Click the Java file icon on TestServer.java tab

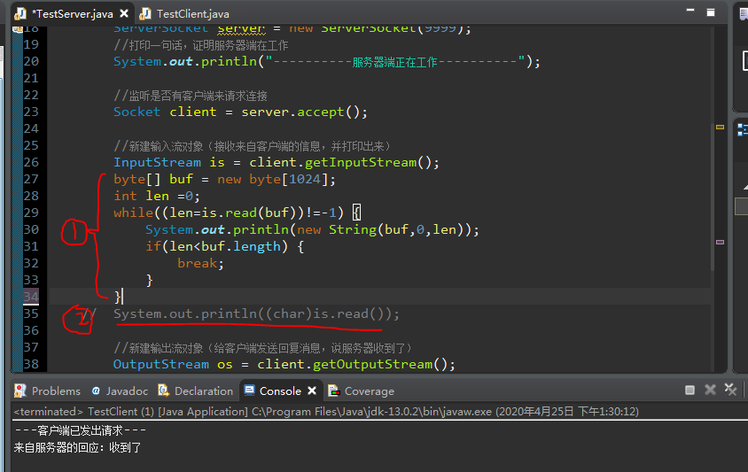20,14
